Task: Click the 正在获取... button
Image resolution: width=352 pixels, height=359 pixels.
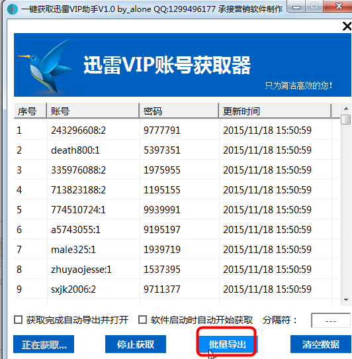Action: coord(44,344)
